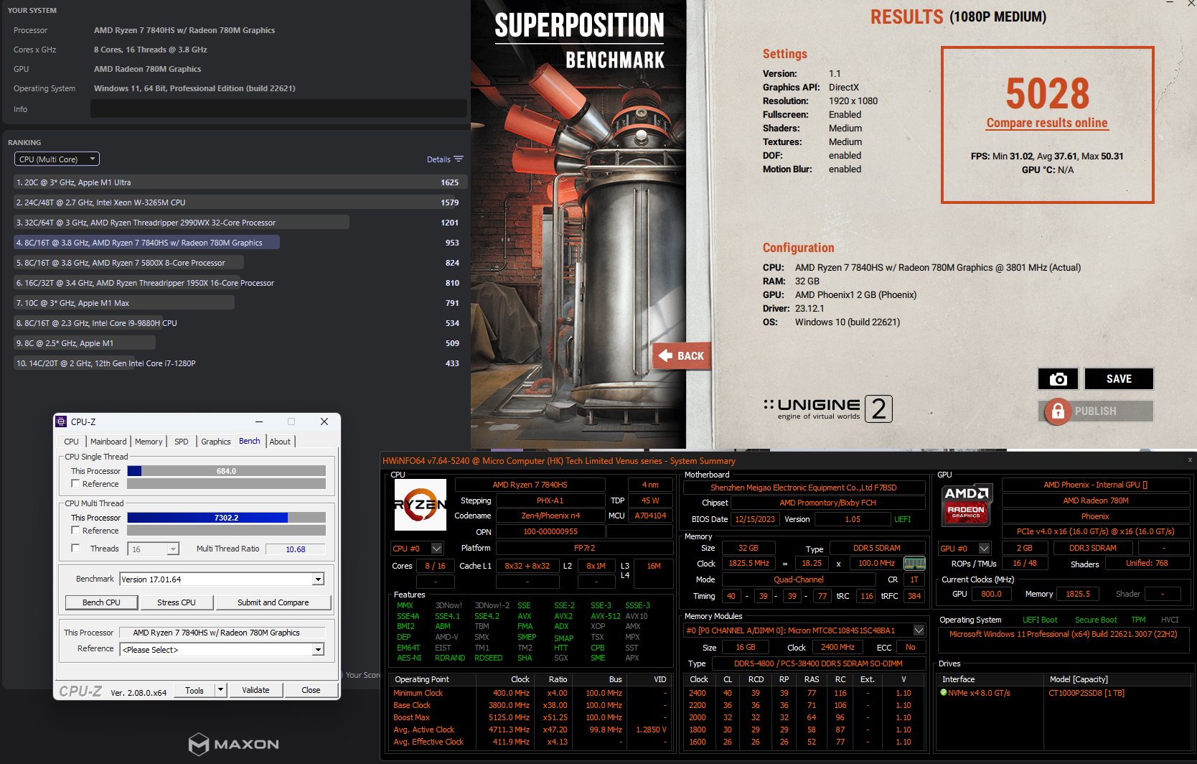Click the This Processor multi thread bar
This screenshot has height=764, width=1197.
[x=227, y=518]
